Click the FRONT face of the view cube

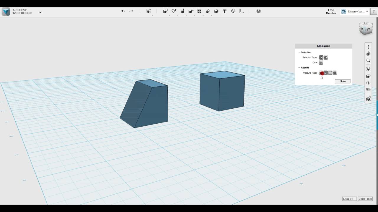click(x=369, y=29)
